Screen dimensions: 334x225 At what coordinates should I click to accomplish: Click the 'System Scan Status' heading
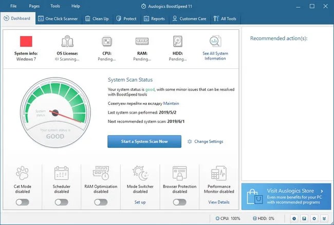(x=130, y=80)
